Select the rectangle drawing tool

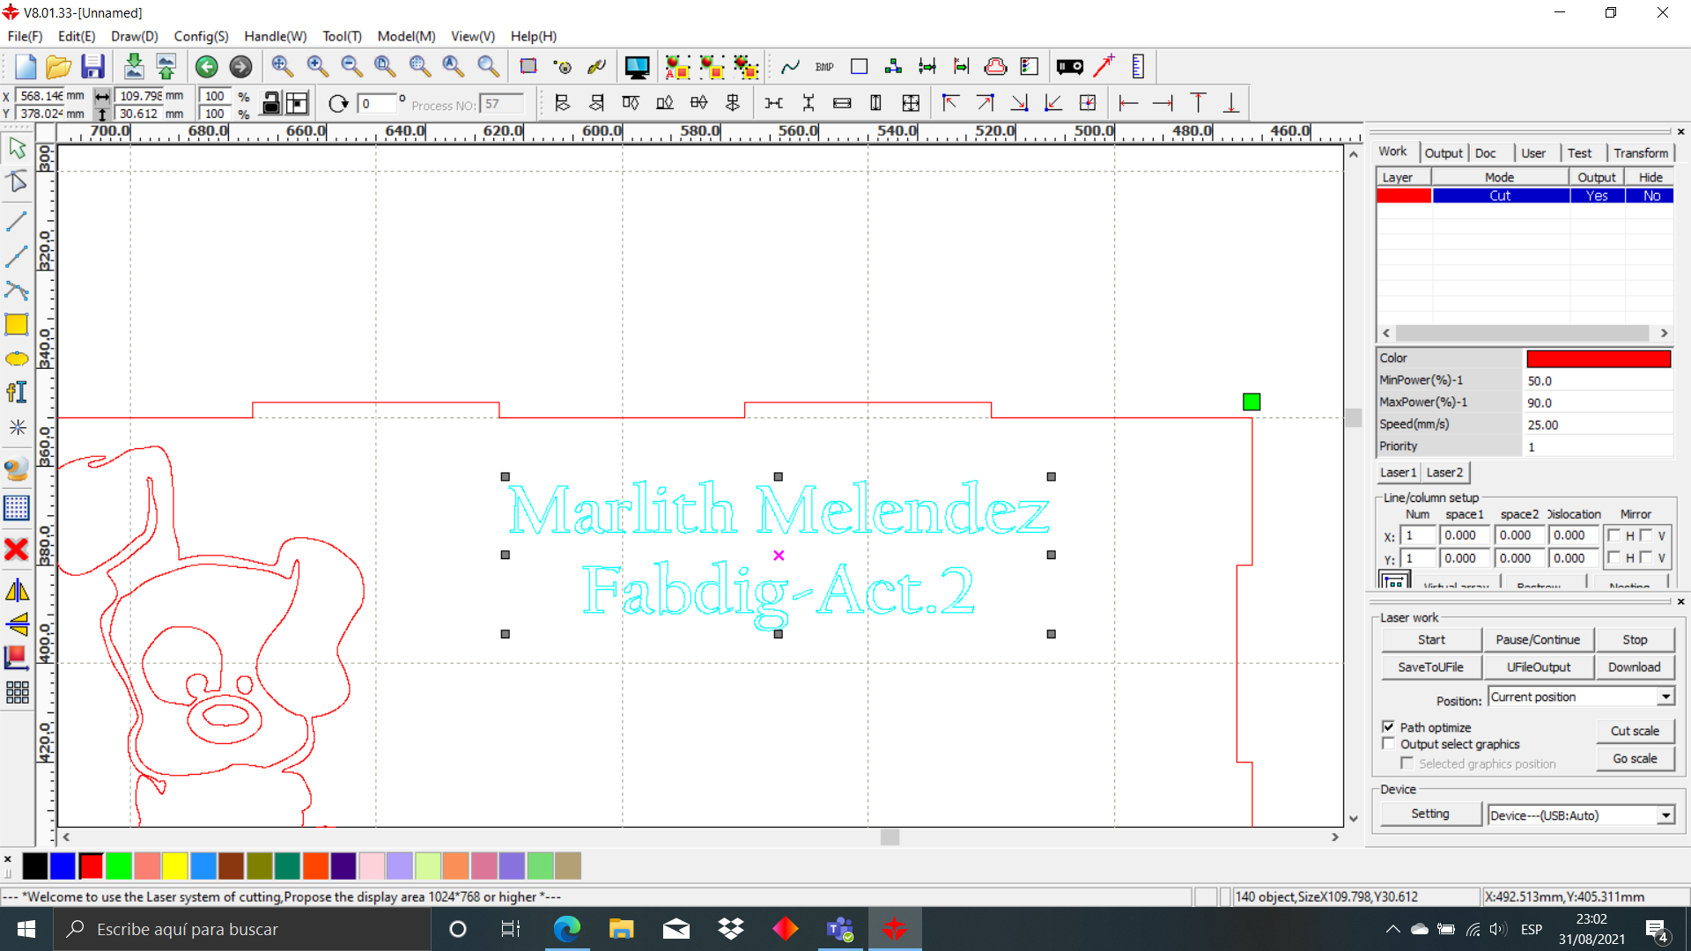pos(17,325)
